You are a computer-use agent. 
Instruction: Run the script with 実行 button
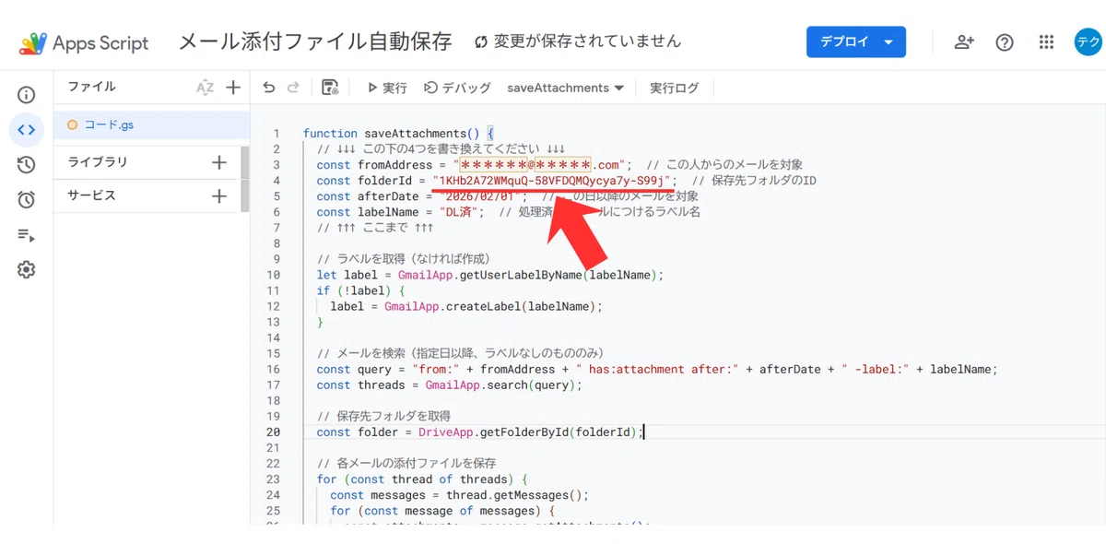click(387, 88)
